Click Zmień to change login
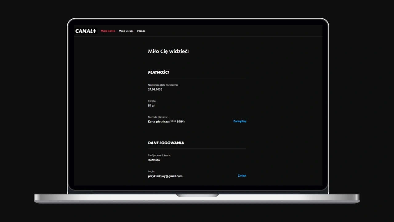Screen dimensions: 394x222 click(242, 176)
